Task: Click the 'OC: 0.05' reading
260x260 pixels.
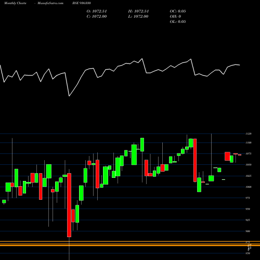Action: click(178, 11)
